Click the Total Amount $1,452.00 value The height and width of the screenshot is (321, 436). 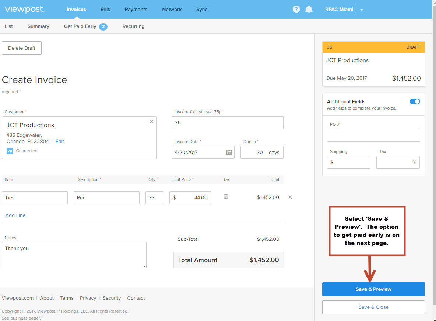point(264,260)
